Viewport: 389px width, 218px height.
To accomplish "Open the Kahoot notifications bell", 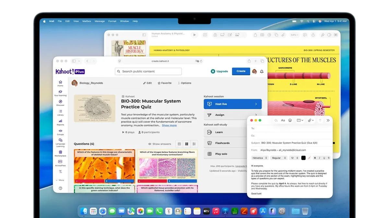I will [x=262, y=71].
